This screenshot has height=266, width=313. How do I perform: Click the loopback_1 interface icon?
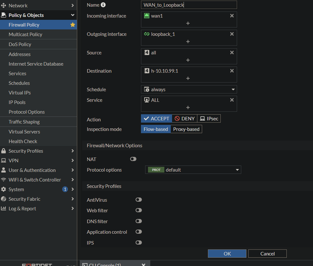tap(147, 34)
